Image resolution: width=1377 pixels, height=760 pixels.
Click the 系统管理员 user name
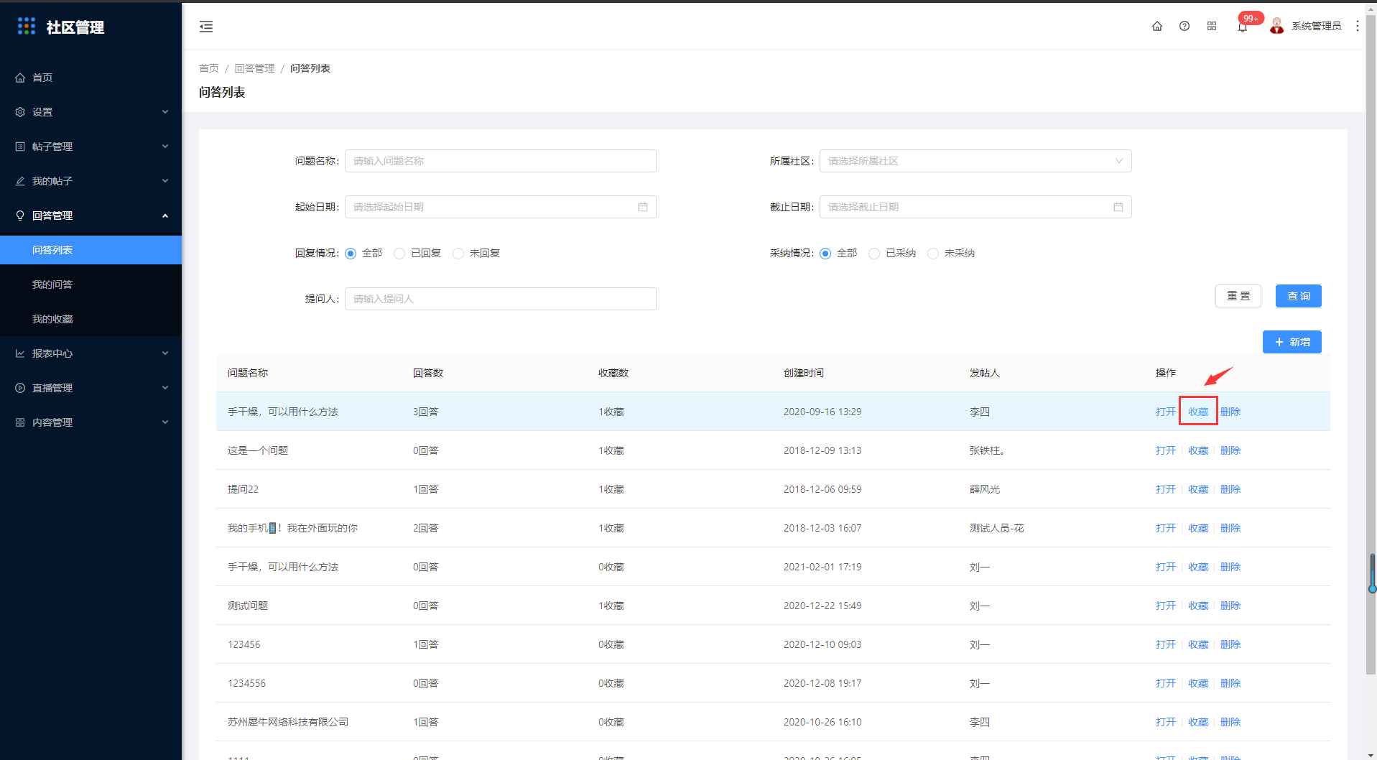(1316, 26)
